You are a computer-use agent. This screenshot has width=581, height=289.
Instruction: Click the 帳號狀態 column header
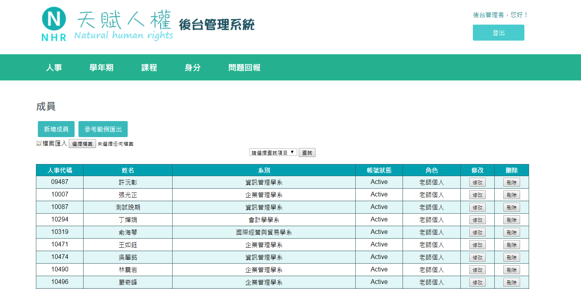pos(379,170)
